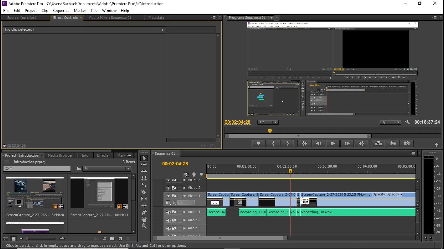
Task: Select the Zoom tool magnifier
Action: [x=144, y=226]
